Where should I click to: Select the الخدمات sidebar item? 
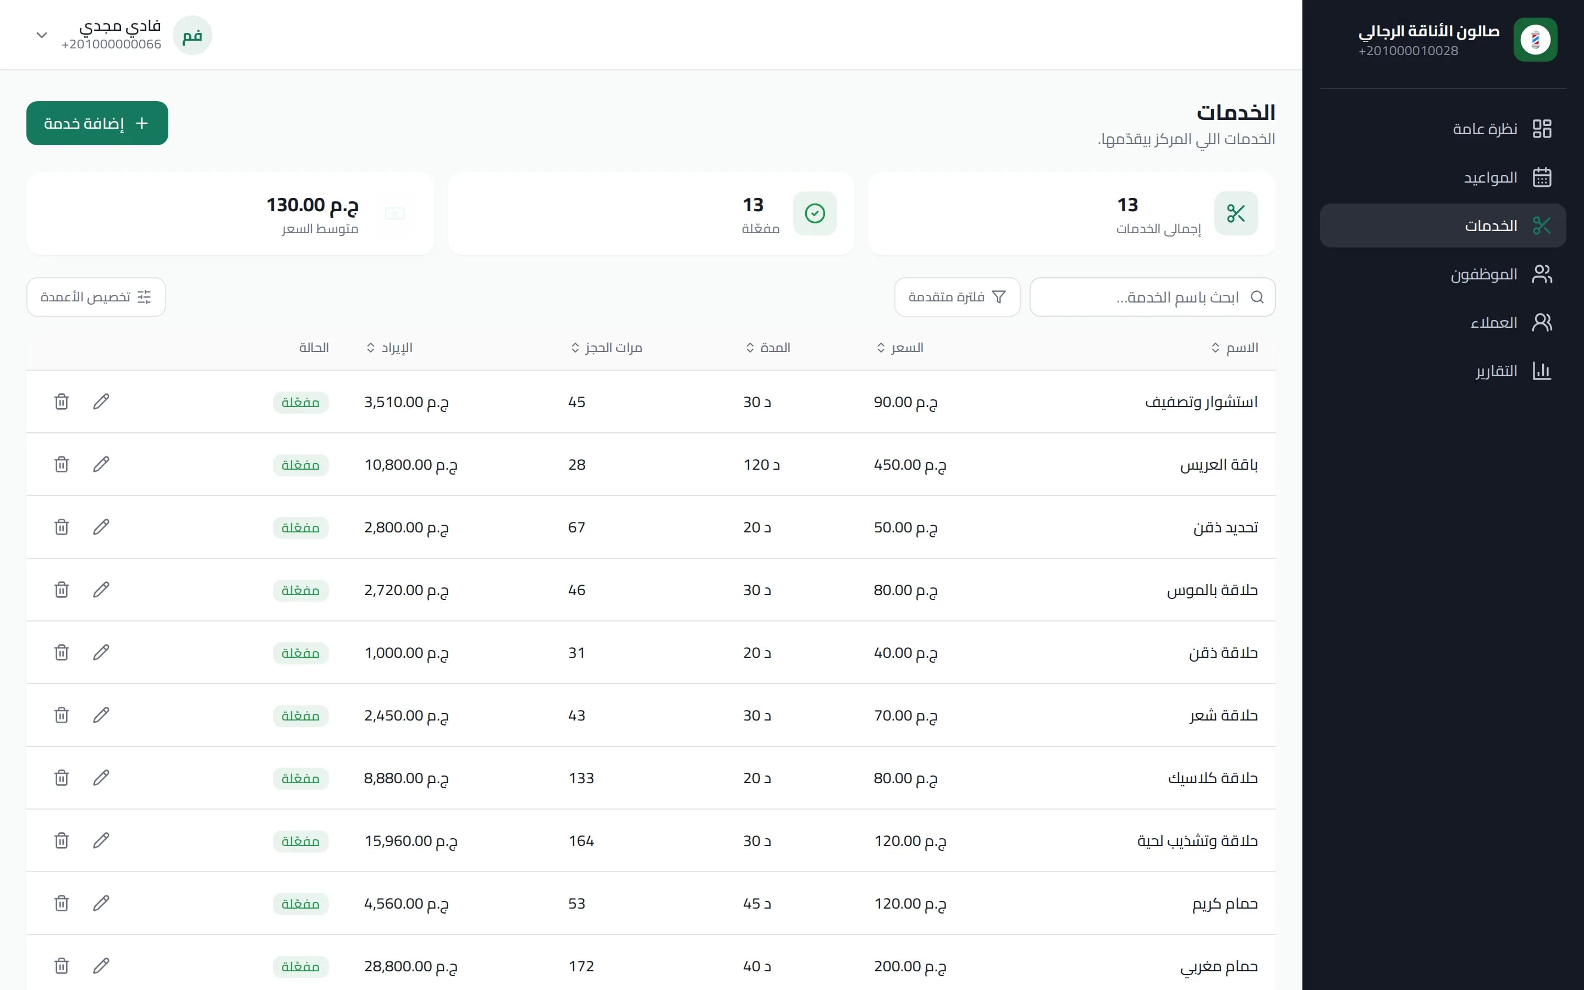(1443, 226)
